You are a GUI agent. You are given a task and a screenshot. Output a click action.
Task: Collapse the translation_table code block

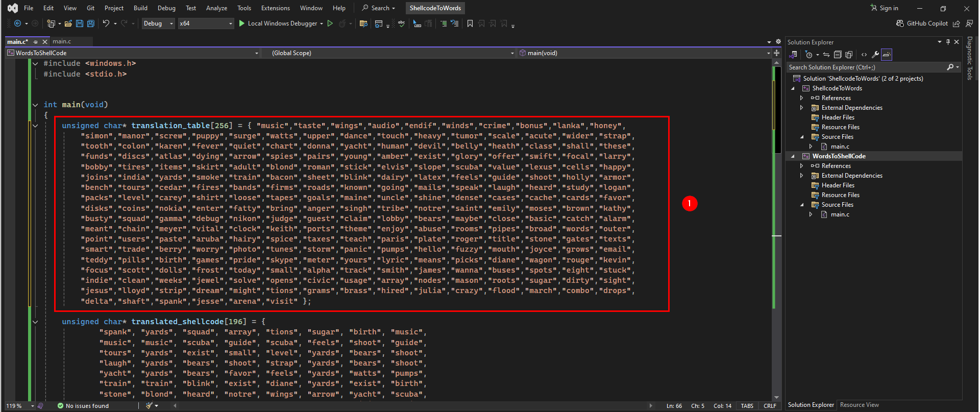coord(35,126)
